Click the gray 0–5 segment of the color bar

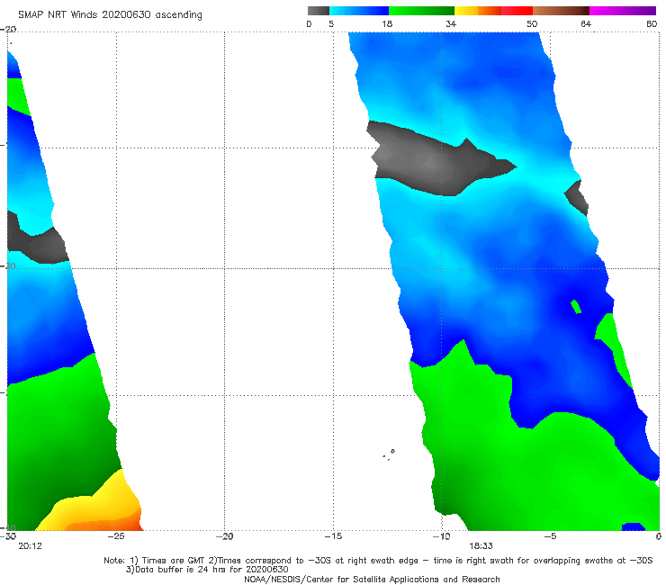tap(318, 11)
